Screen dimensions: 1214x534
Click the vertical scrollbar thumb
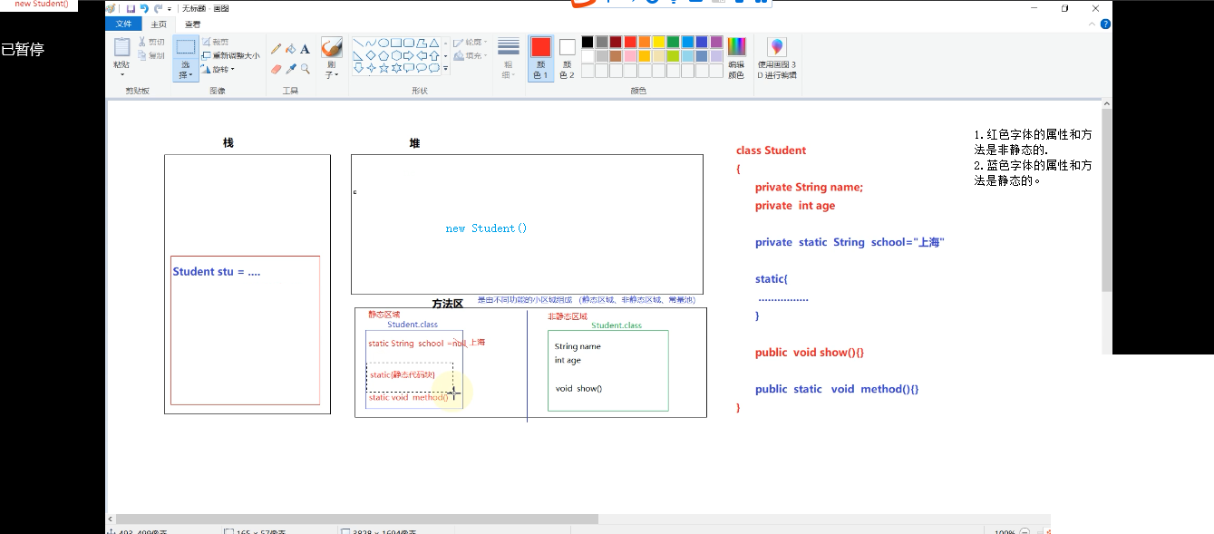coord(1107,199)
